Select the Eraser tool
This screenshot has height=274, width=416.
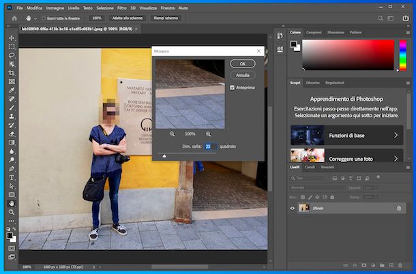coord(12,134)
